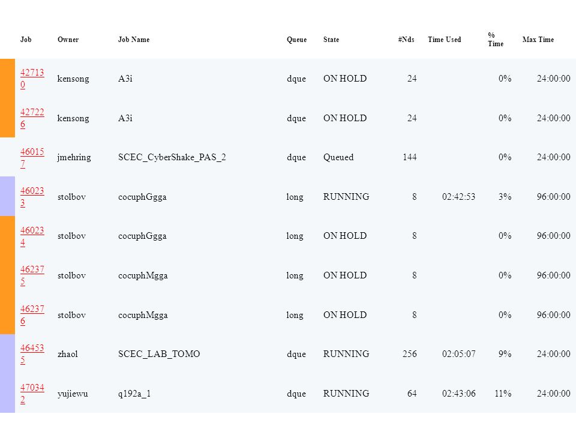
Task: Open job link 464535
Action: [x=32, y=354]
